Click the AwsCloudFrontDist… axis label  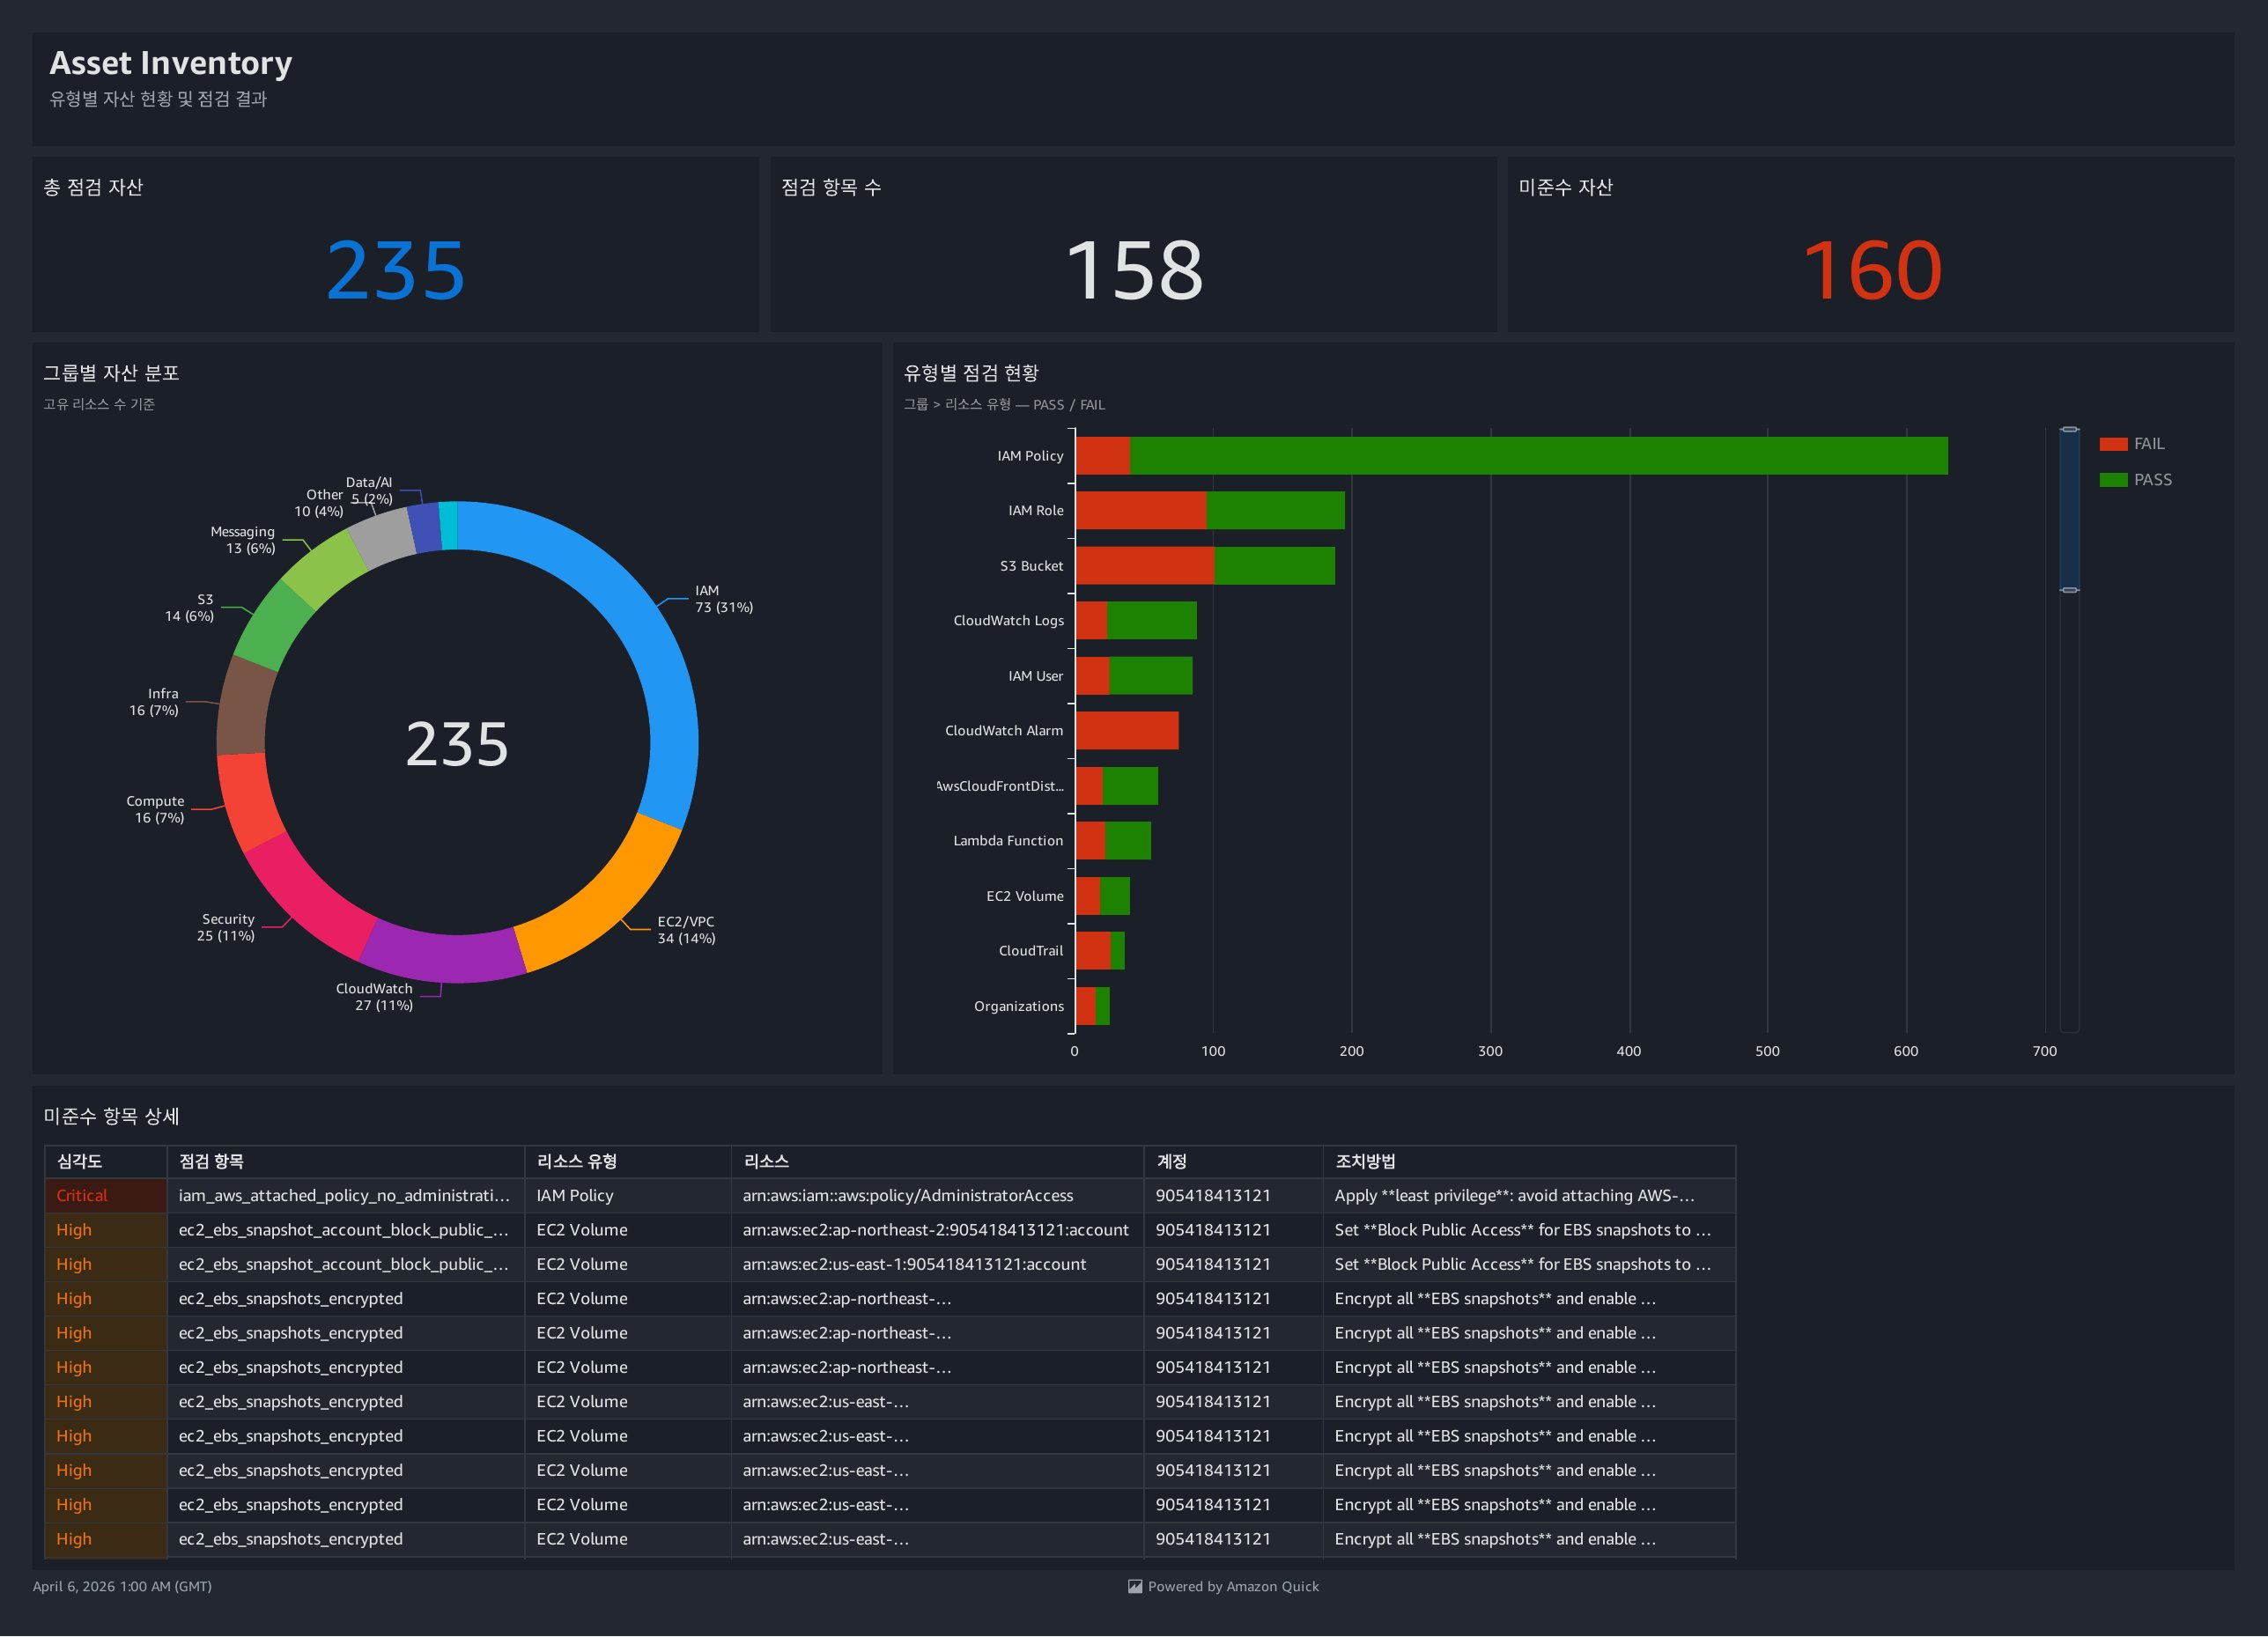tap(1000, 786)
